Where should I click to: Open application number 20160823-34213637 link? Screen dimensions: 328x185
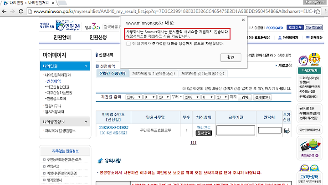113,128
